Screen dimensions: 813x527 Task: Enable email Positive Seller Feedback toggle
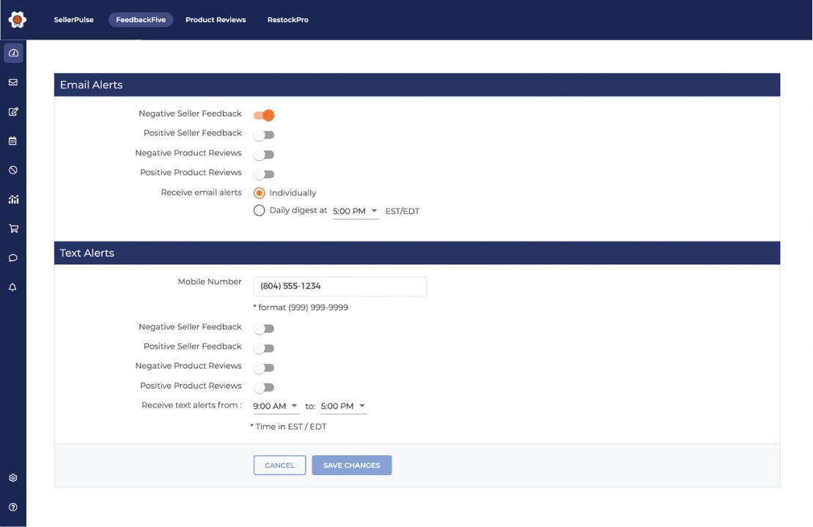click(x=264, y=135)
